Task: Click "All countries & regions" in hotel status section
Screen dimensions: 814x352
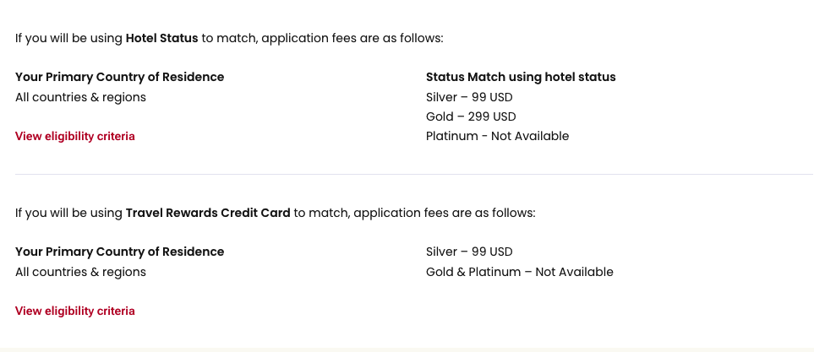Action: [80, 97]
